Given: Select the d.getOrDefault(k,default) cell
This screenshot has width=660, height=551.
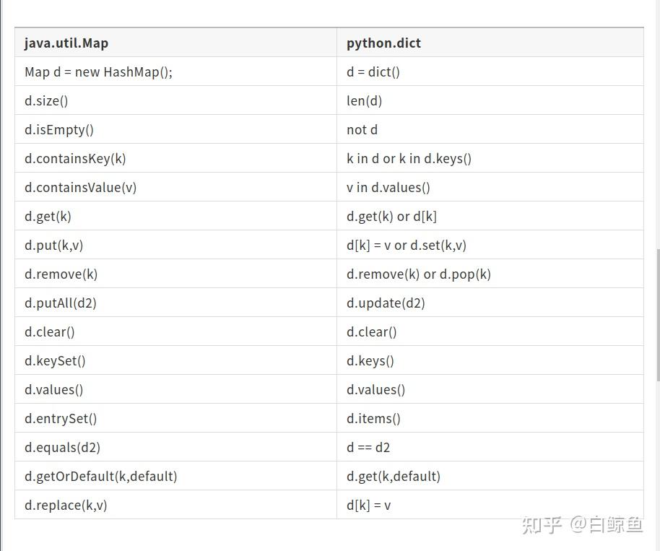Looking at the screenshot, I should pyautogui.click(x=175, y=476).
